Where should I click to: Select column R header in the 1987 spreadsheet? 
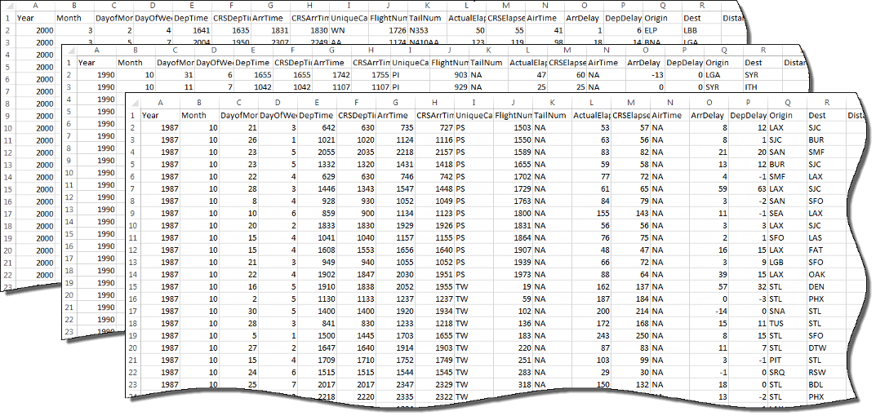click(x=826, y=103)
